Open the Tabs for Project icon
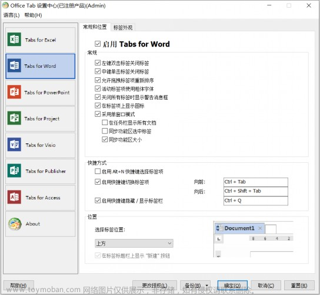Viewport: 320px width, 295px height. pos(14,118)
